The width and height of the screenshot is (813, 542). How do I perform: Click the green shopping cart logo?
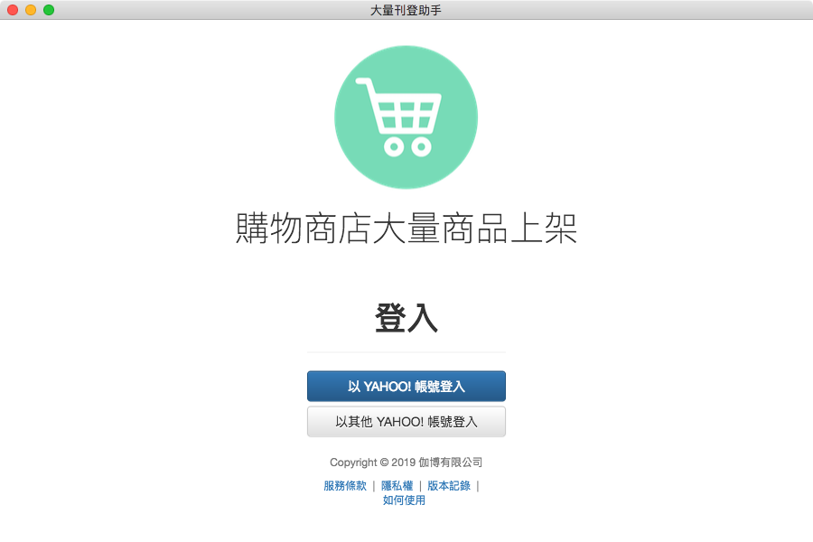click(406, 117)
